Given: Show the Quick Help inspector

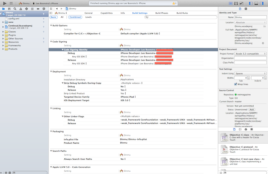Looking at the screenshot, I should (246, 9).
